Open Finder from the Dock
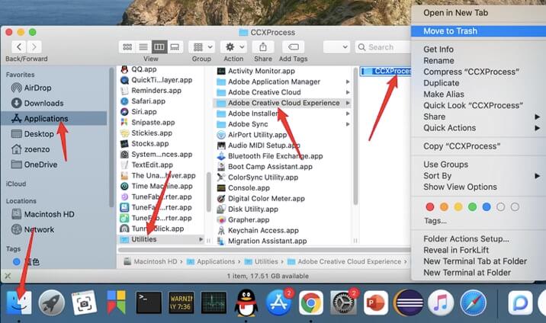 19,302
